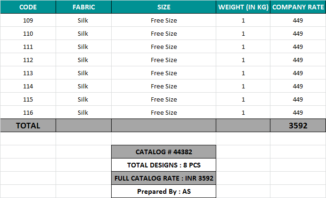Click the FABRIC column header
This screenshot has height=198, width=326.
(83, 7)
